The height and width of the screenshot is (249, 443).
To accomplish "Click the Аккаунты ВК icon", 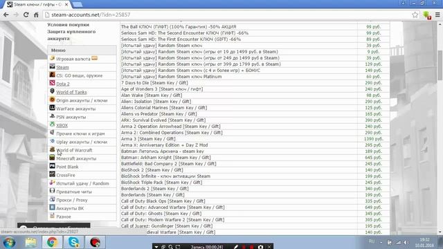I will (52, 207).
